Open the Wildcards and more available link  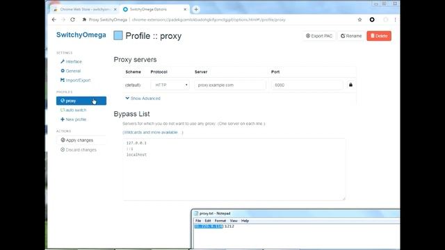pyautogui.click(x=153, y=133)
